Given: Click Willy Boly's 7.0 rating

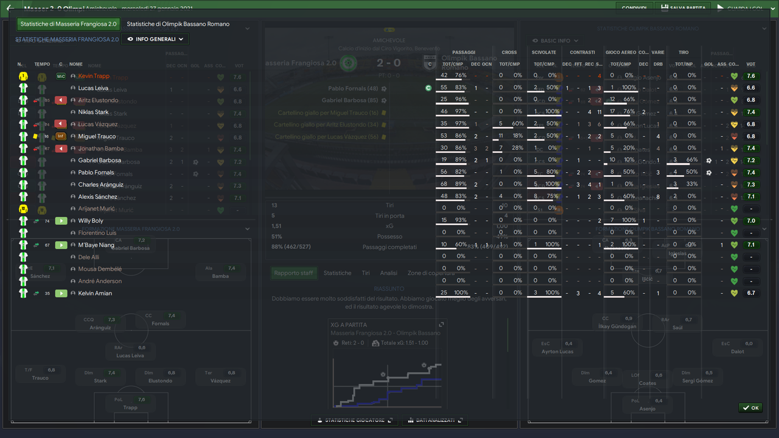Looking at the screenshot, I should coord(752,221).
